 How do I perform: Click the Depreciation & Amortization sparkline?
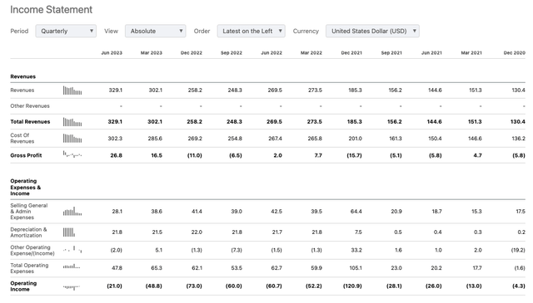69,232
